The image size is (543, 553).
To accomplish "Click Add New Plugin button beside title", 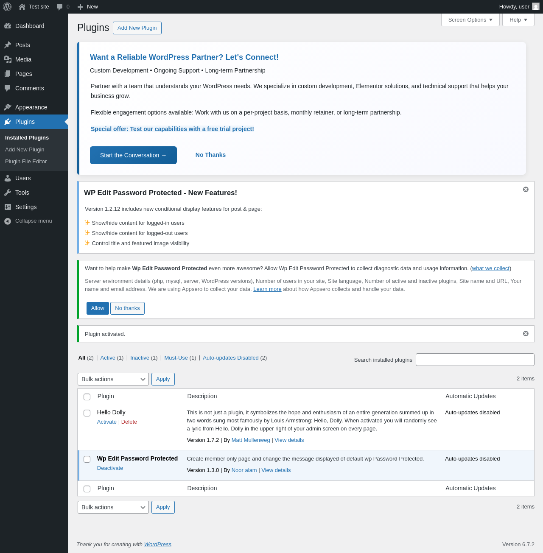I will tap(137, 28).
